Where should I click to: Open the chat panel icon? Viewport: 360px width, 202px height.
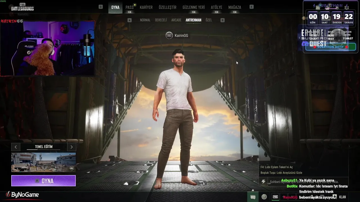pos(253,197)
